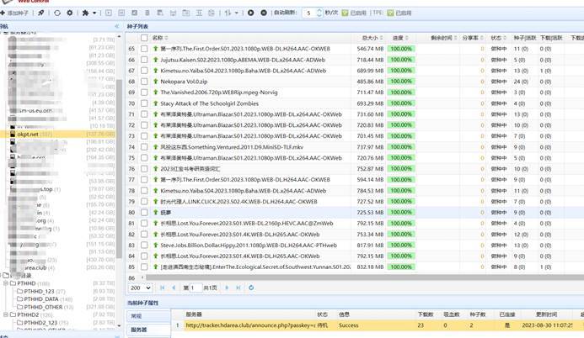
Task: Click the settings gear icon in toolbar
Action: (x=70, y=13)
